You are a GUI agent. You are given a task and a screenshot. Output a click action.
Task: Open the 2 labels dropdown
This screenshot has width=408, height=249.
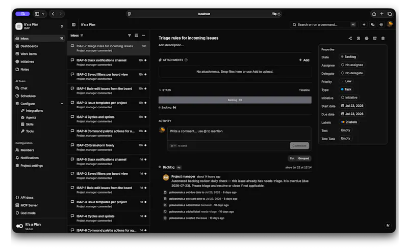click(349, 122)
